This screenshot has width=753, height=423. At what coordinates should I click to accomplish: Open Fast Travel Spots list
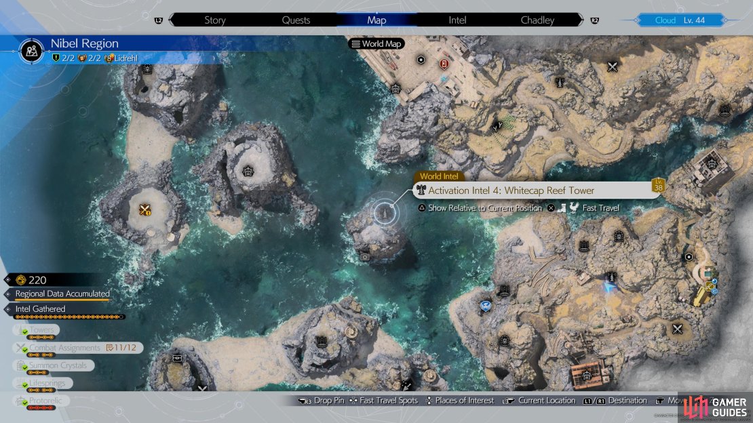click(384, 401)
